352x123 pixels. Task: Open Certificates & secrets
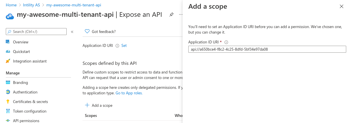(30, 102)
